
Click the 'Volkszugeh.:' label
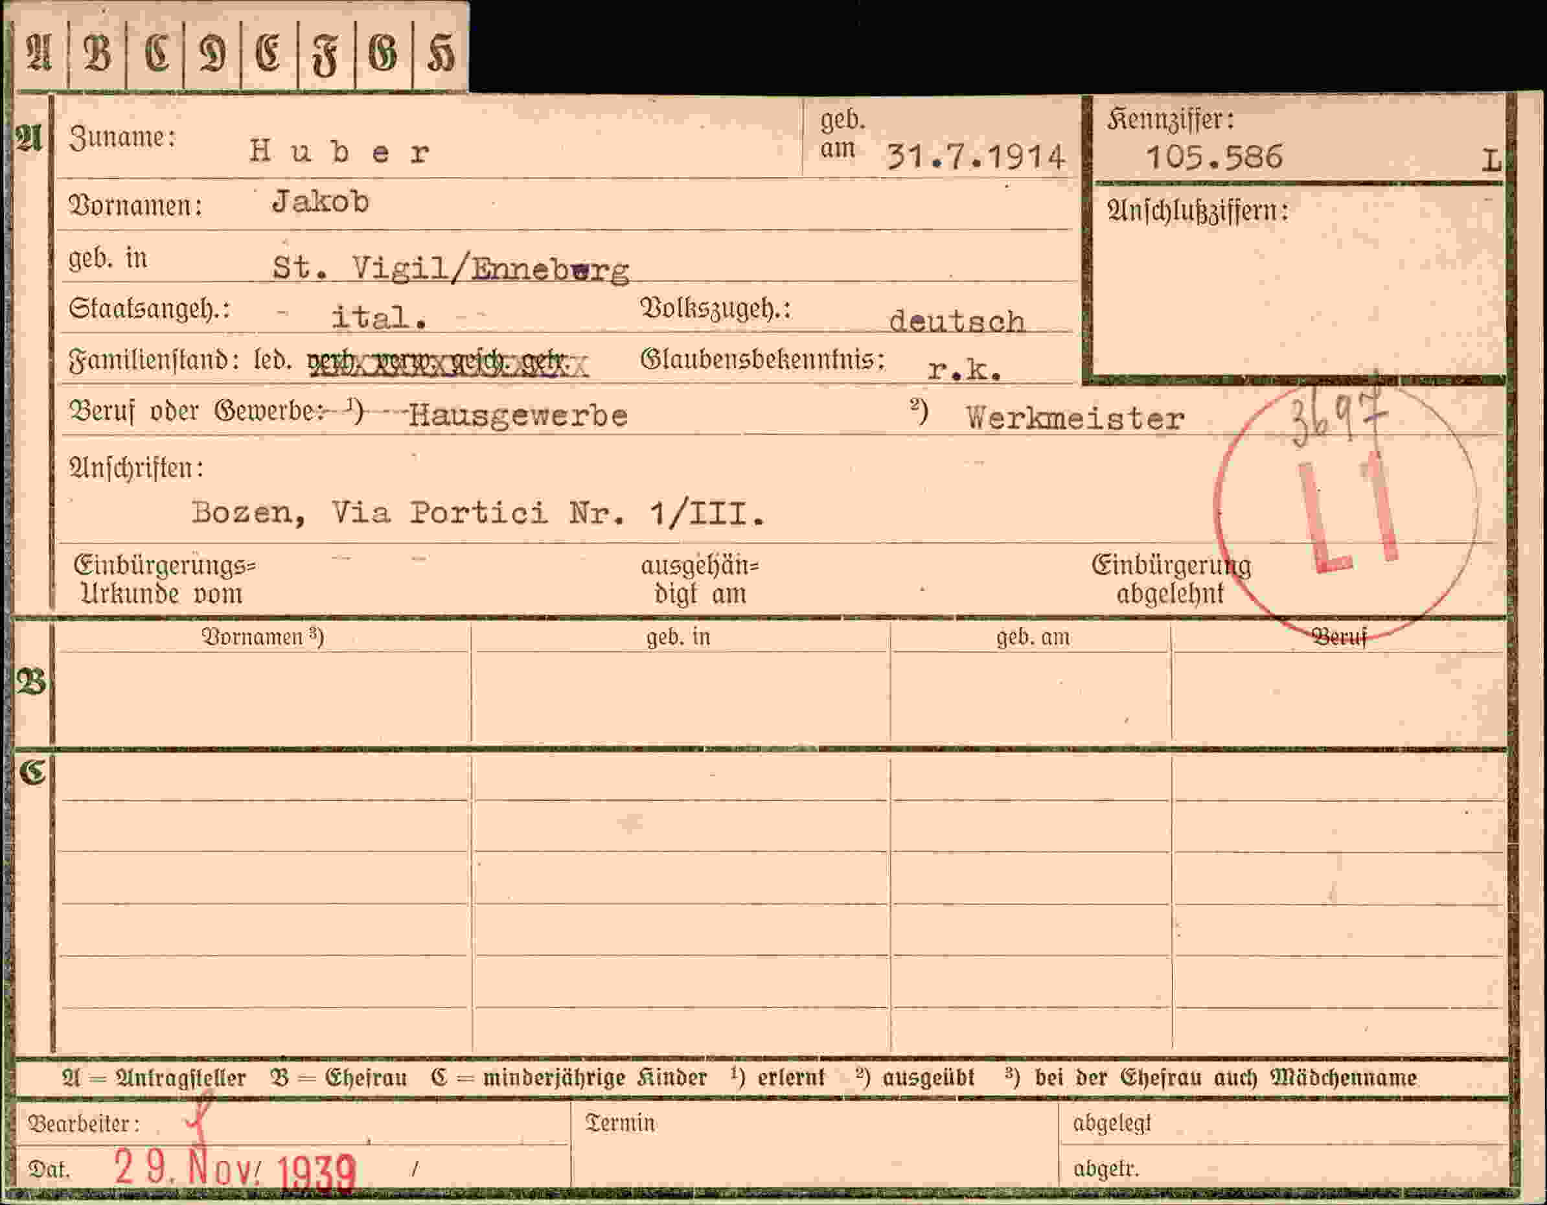click(x=715, y=309)
